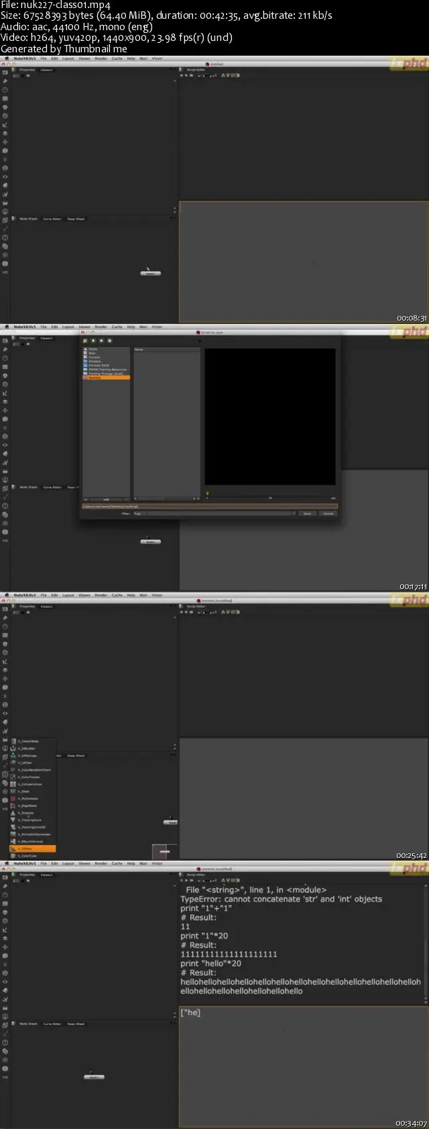
Task: Click the preview frame slider in save dialog
Action: click(x=269, y=498)
